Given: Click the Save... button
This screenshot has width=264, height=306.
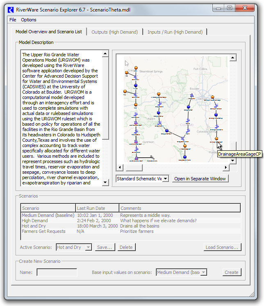Looking at the screenshot, I should point(105,247).
